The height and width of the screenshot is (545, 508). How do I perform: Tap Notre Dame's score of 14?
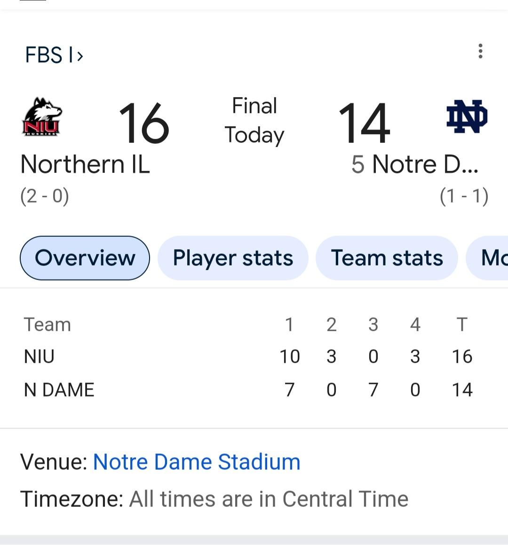point(364,123)
